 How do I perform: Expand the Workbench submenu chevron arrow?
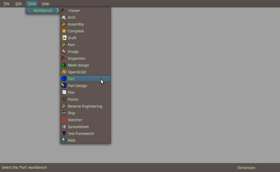(x=58, y=10)
